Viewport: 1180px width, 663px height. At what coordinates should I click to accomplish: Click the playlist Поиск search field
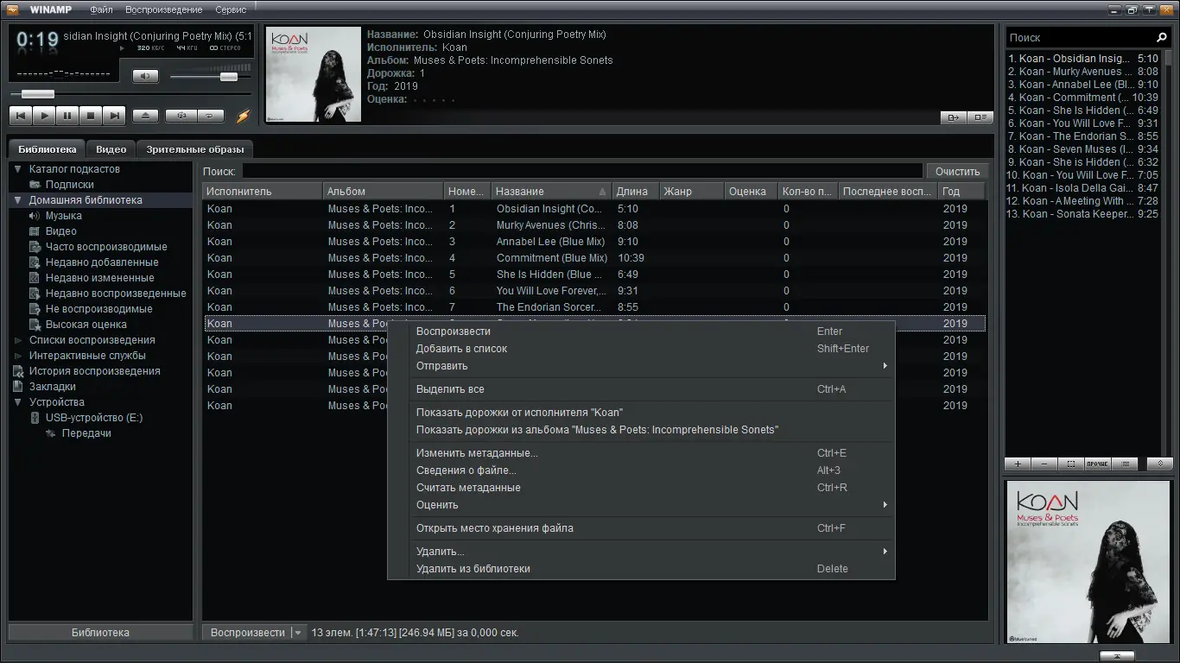click(x=1080, y=38)
